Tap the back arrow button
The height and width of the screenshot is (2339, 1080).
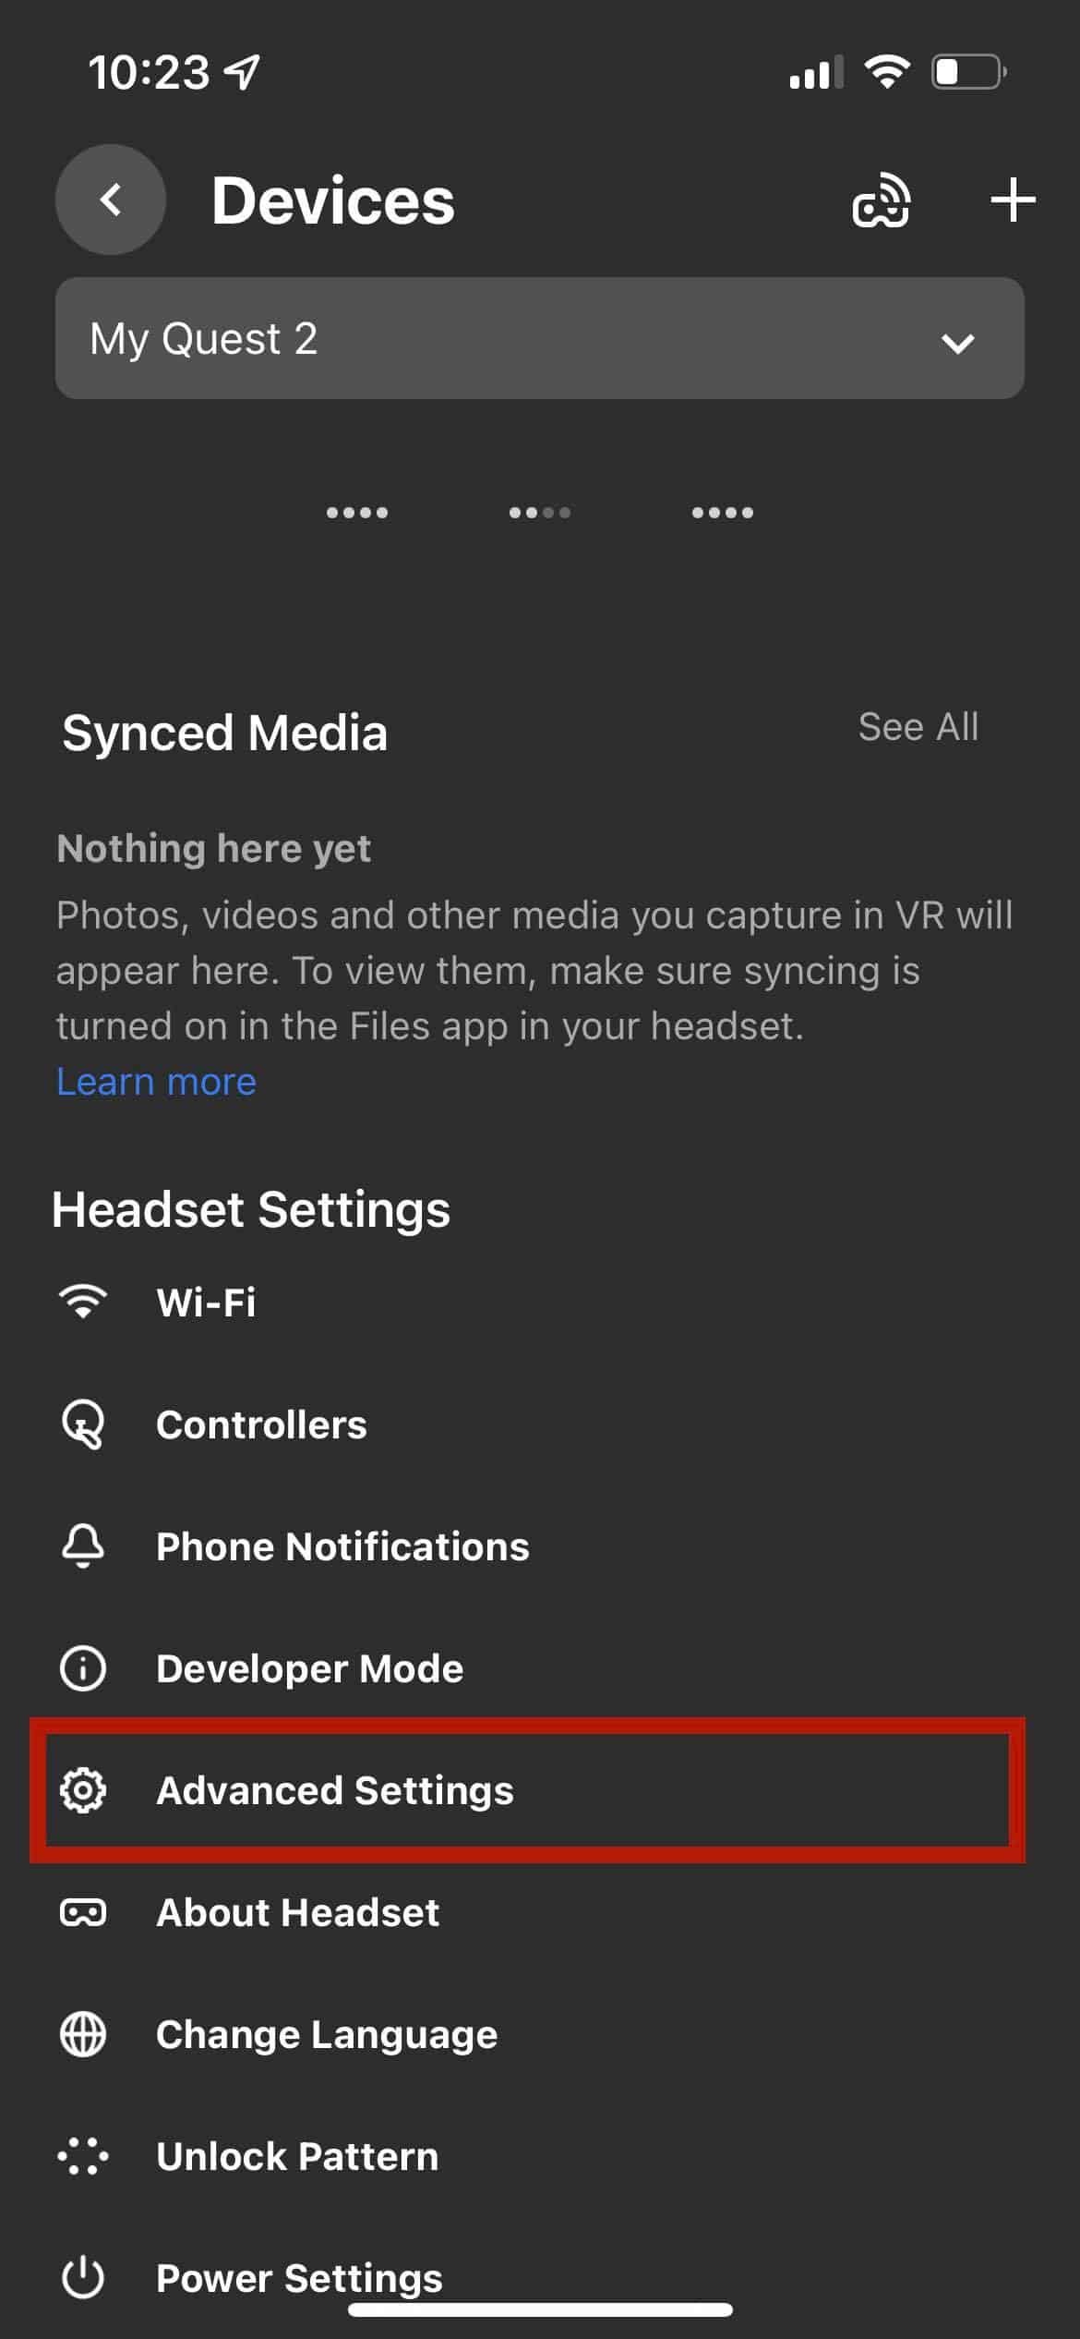(111, 200)
